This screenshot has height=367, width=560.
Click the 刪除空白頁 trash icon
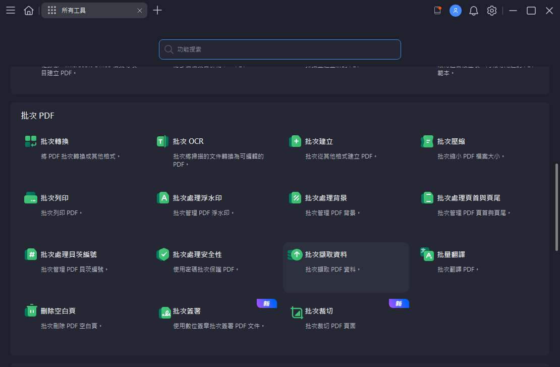point(31,311)
